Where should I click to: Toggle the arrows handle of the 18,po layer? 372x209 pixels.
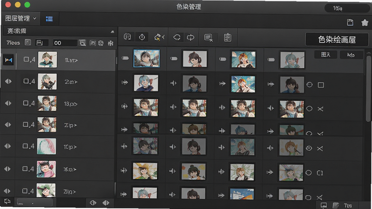pos(8,103)
